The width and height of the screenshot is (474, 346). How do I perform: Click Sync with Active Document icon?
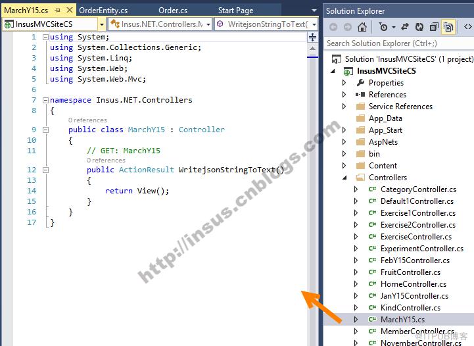coord(404,27)
